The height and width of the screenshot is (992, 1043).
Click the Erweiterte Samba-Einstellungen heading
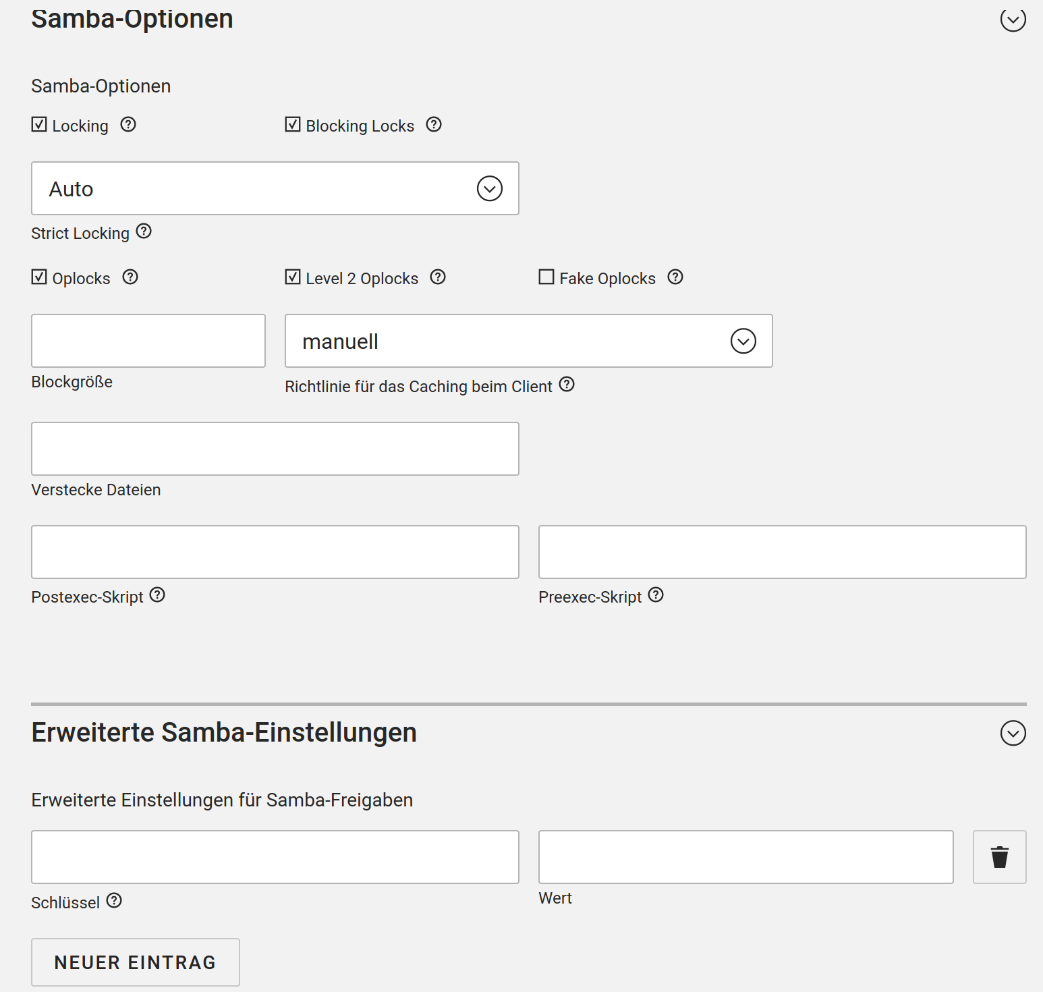[224, 733]
